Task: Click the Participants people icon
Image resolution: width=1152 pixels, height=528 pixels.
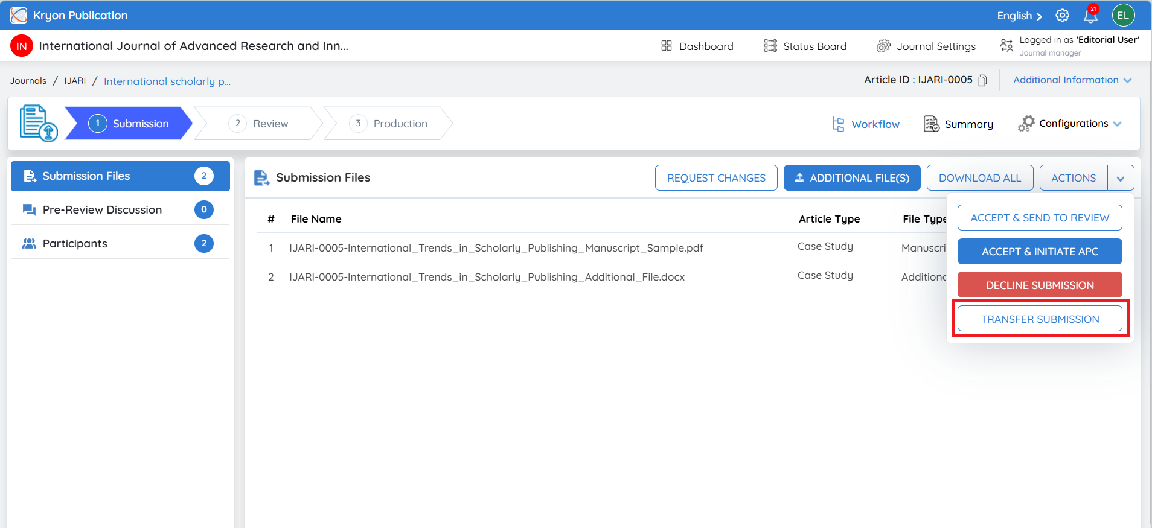Action: [x=29, y=243]
